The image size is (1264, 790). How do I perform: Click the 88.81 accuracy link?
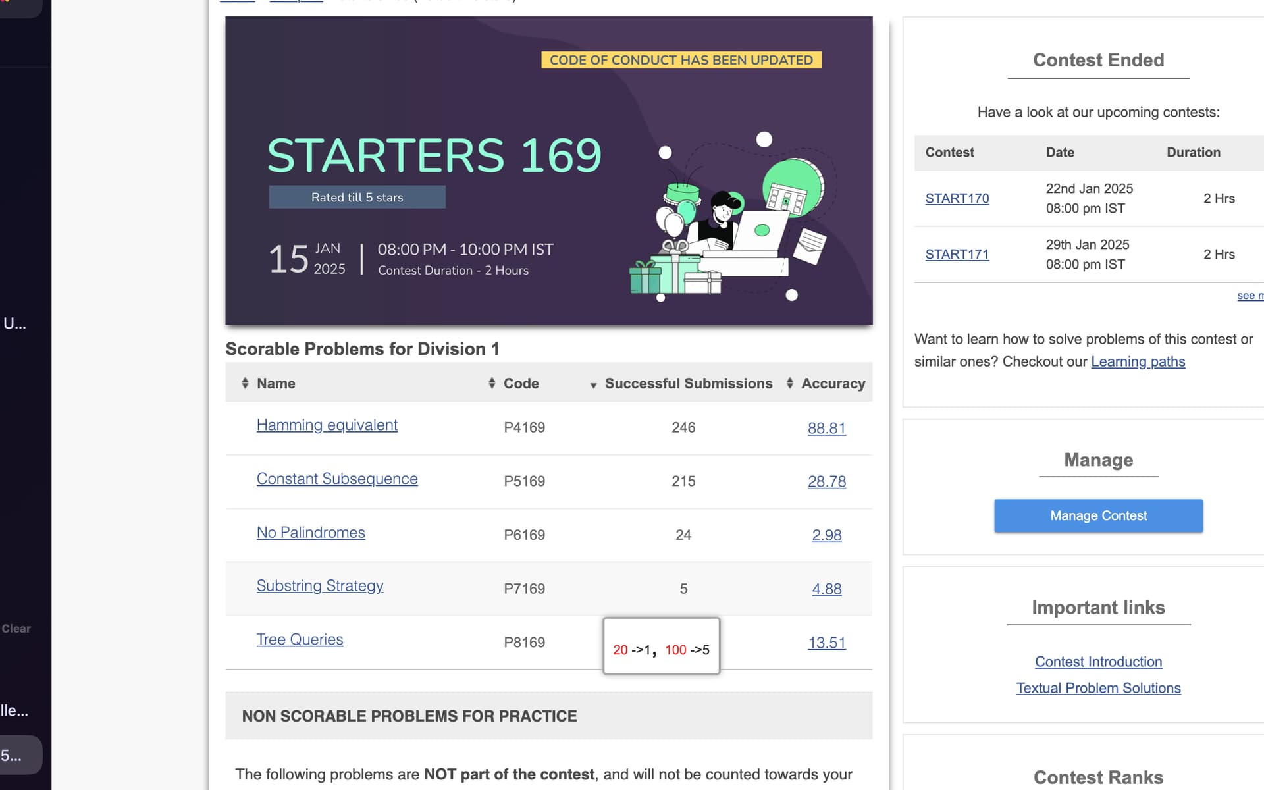pos(826,428)
